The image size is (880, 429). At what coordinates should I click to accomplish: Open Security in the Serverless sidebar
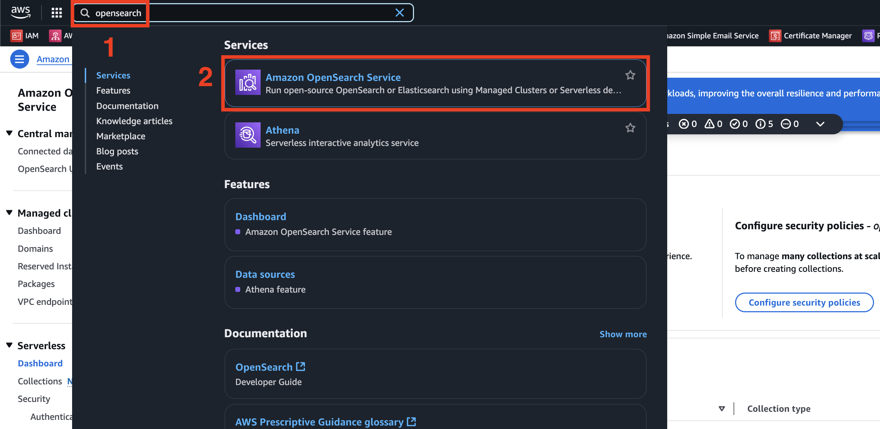pyautogui.click(x=34, y=399)
